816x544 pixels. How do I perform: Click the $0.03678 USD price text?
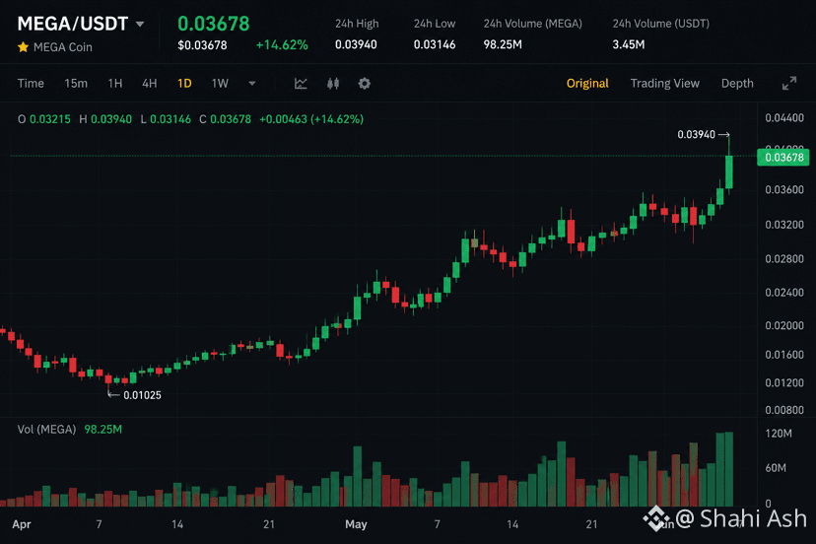coord(202,45)
